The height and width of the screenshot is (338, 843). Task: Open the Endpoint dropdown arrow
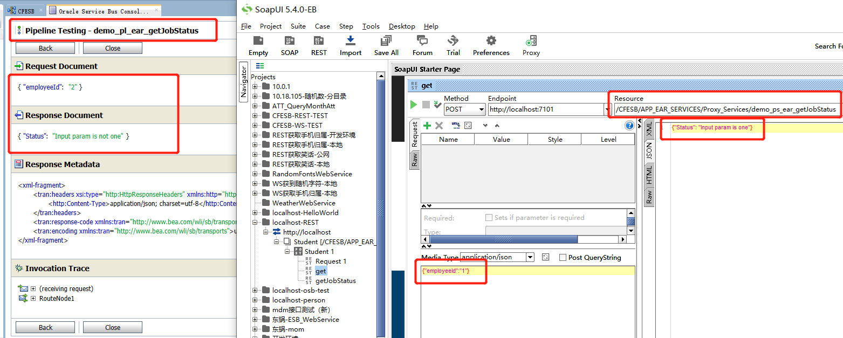[606, 109]
